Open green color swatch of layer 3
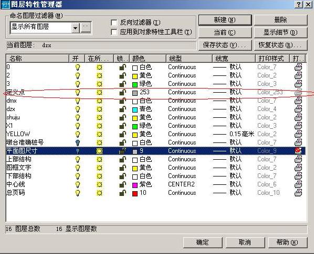This screenshot has width=314, height=254. tap(135, 85)
